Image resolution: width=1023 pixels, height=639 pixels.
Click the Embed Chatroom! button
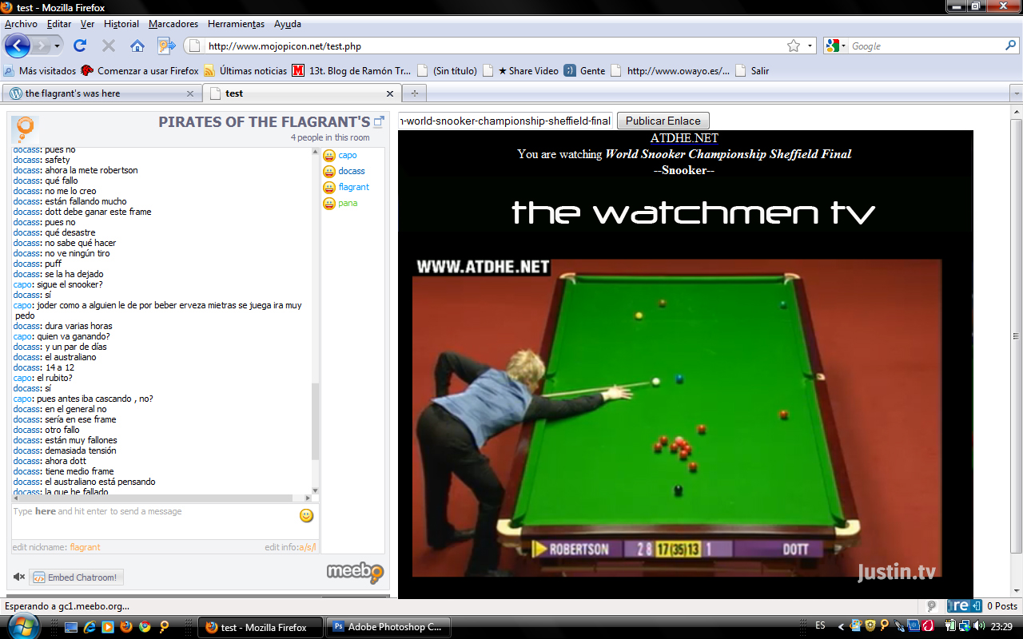(x=77, y=577)
